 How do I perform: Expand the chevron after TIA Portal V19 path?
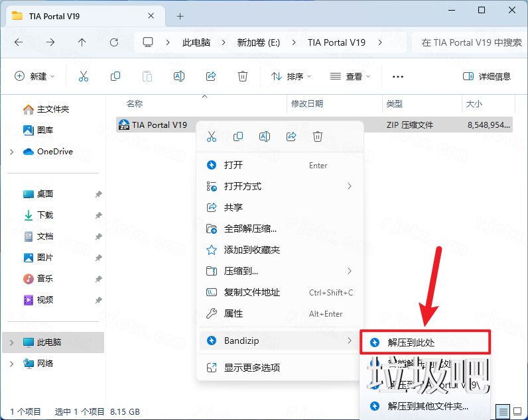pyautogui.click(x=380, y=42)
